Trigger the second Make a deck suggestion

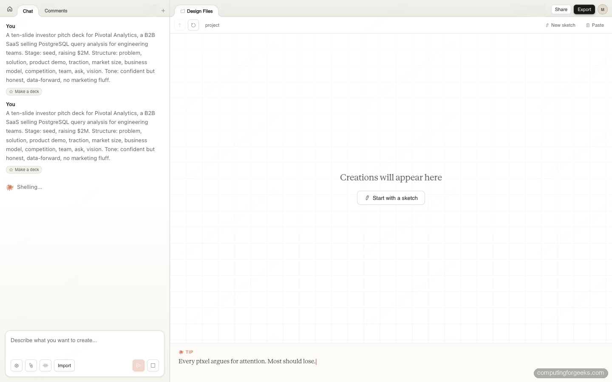[24, 170]
